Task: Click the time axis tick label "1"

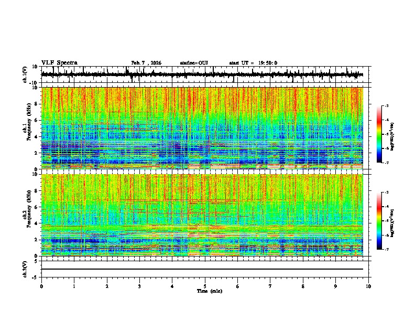Action: pos(74,286)
